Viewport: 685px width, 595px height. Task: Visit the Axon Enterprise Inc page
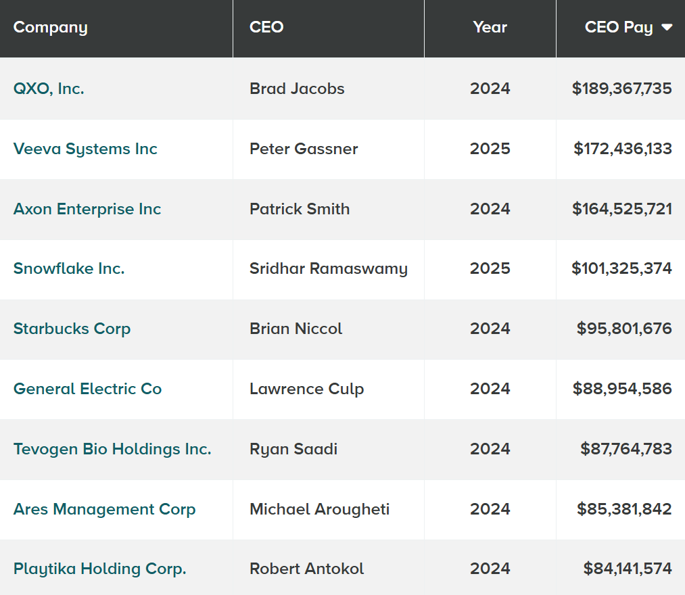coord(87,209)
